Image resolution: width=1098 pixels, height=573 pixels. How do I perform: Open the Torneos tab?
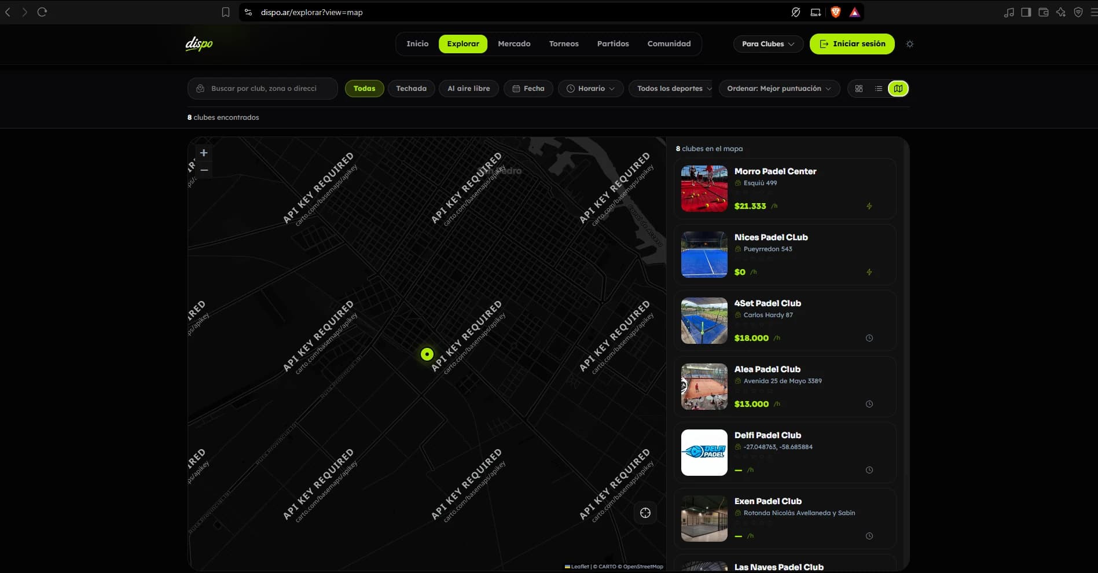[x=564, y=44]
